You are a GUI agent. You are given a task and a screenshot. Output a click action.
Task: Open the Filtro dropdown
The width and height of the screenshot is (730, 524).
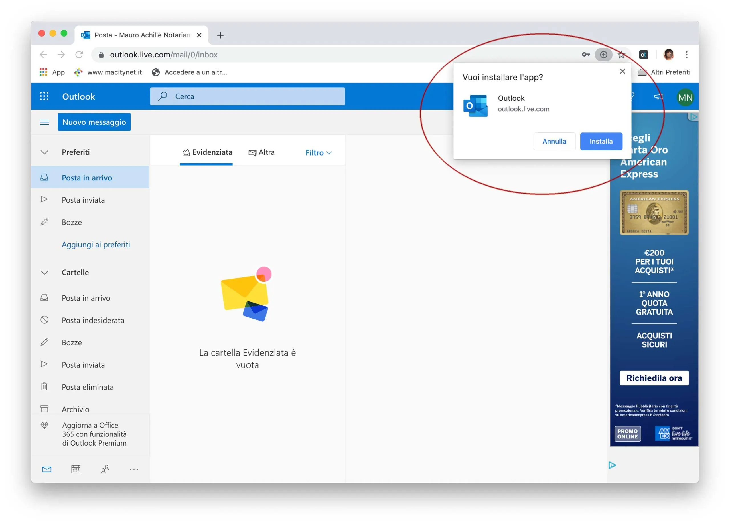[318, 152]
